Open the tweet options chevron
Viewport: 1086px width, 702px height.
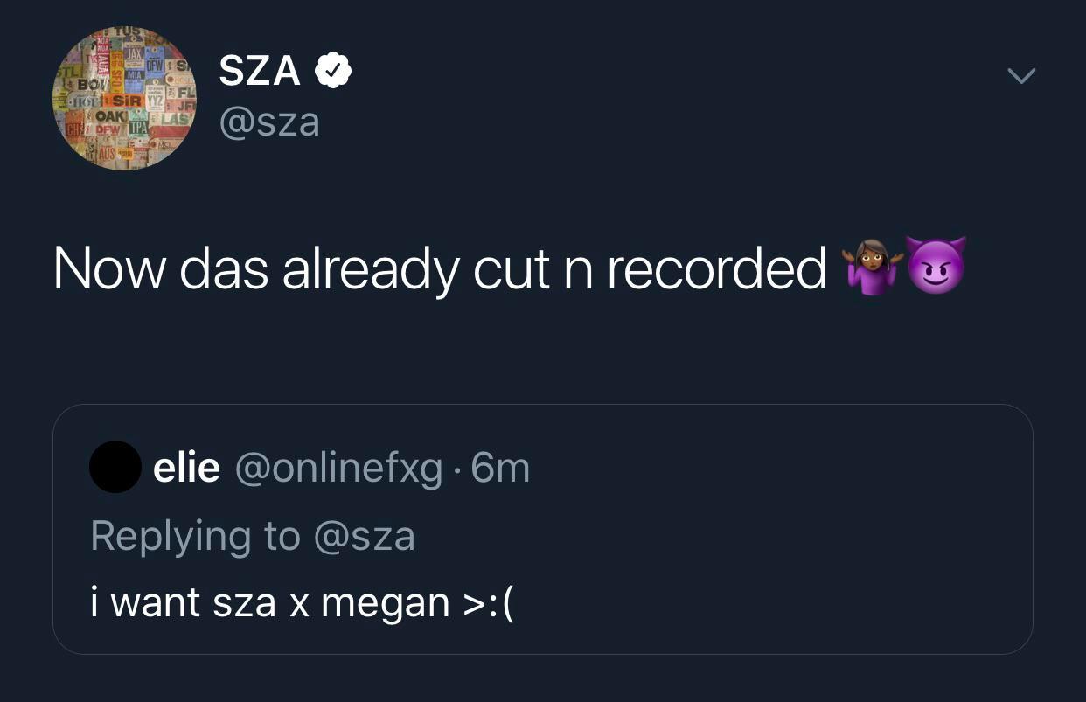1020,75
